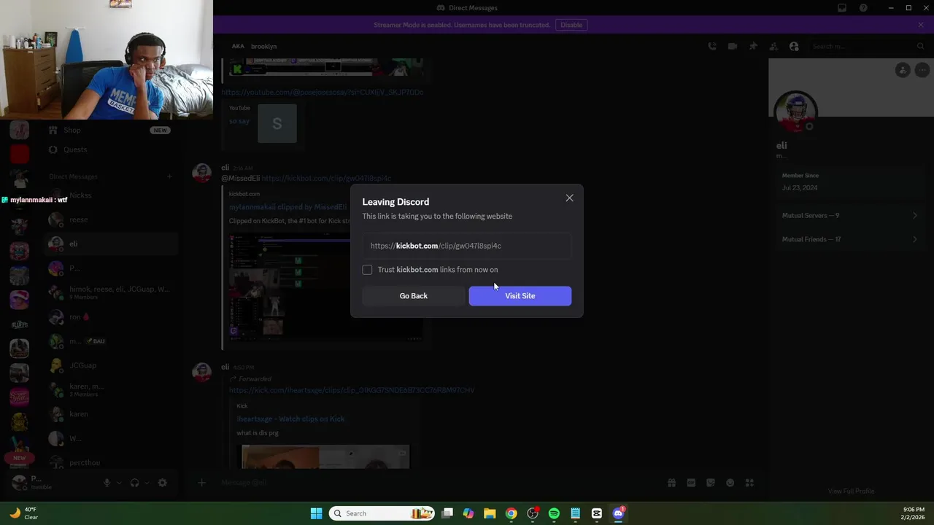934x525 pixels.
Task: Open the Windows Start menu
Action: [316, 513]
